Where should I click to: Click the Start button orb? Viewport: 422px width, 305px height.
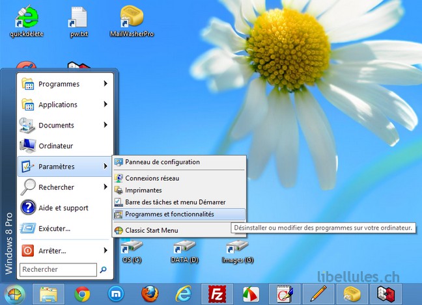pyautogui.click(x=13, y=295)
